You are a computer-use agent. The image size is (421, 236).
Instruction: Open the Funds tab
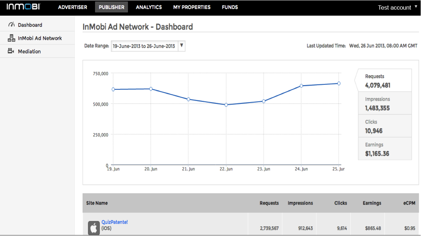230,7
